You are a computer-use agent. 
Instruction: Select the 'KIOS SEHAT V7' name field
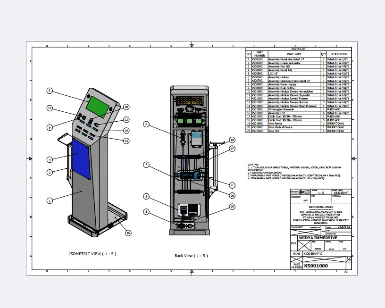coord(313,254)
